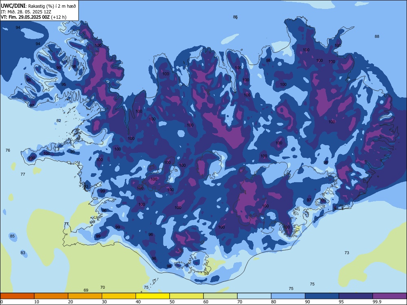Click the humidity value 76 on the map
407x305 pixels.
pos(8,150)
